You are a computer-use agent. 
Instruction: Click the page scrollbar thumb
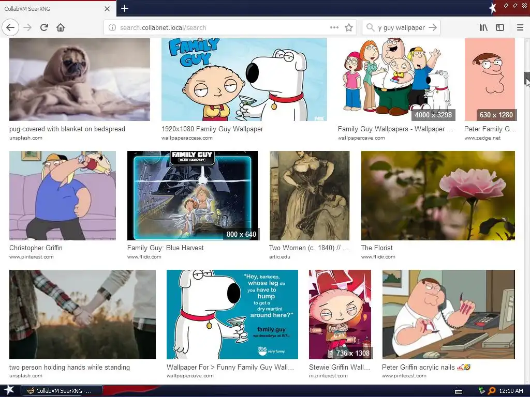pyautogui.click(x=527, y=79)
